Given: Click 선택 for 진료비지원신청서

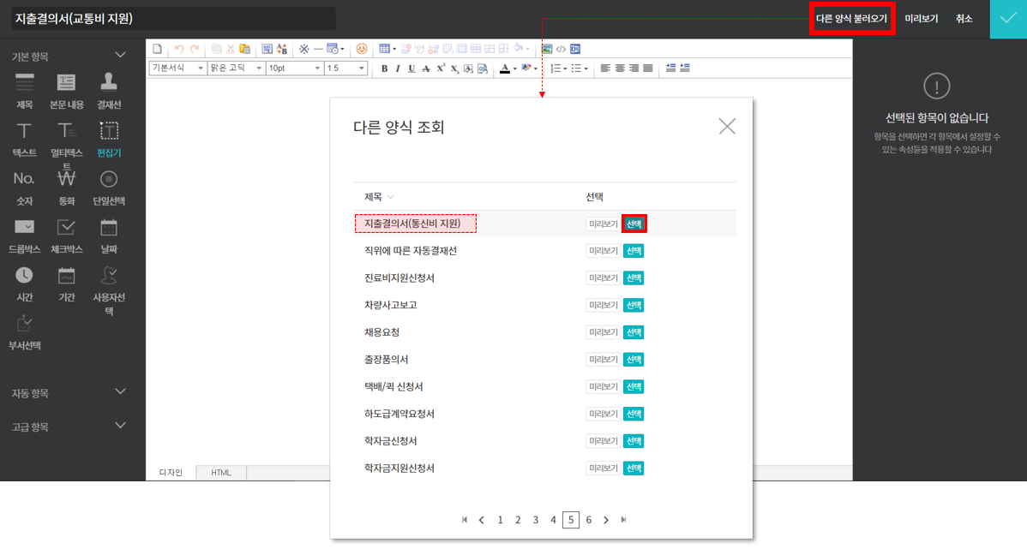Looking at the screenshot, I should coord(634,278).
